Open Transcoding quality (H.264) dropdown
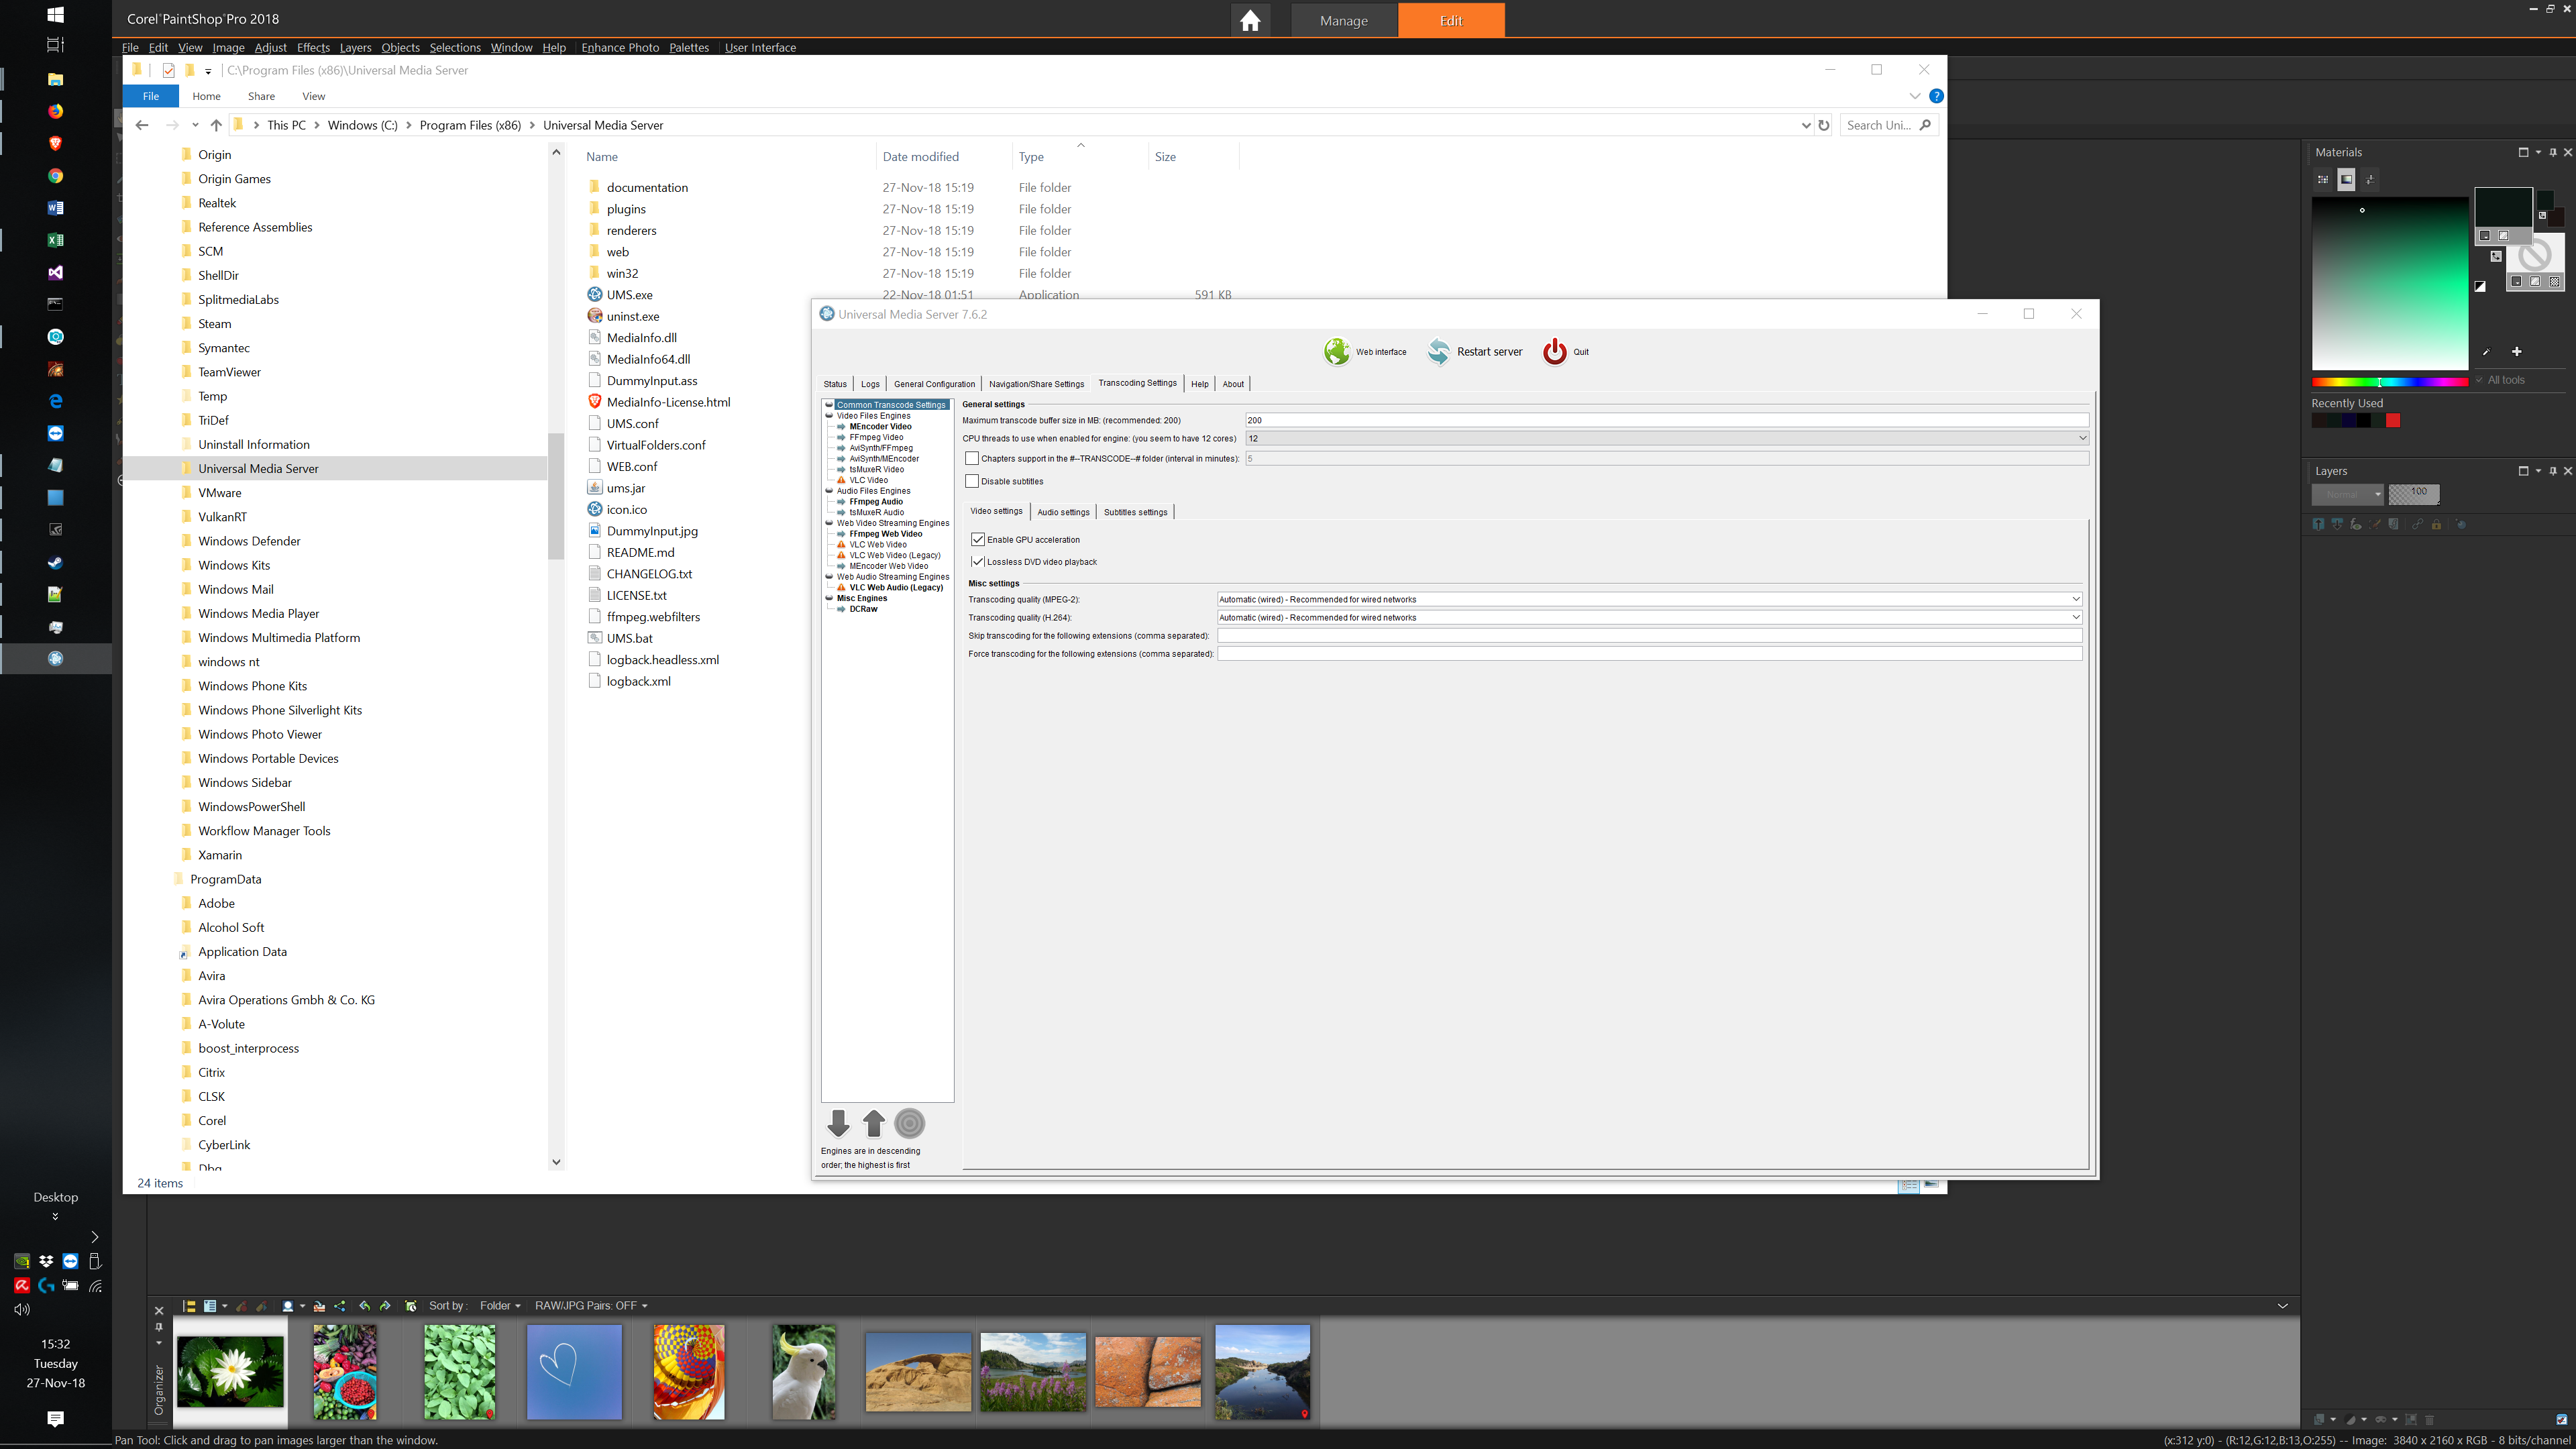 click(x=1649, y=617)
